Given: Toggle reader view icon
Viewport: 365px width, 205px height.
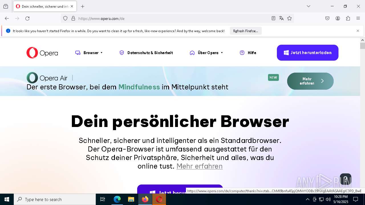Looking at the screenshot, I should 273,19.
